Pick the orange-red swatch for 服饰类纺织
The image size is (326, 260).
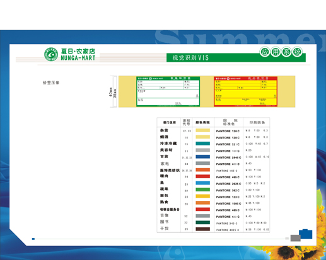(x=203, y=170)
